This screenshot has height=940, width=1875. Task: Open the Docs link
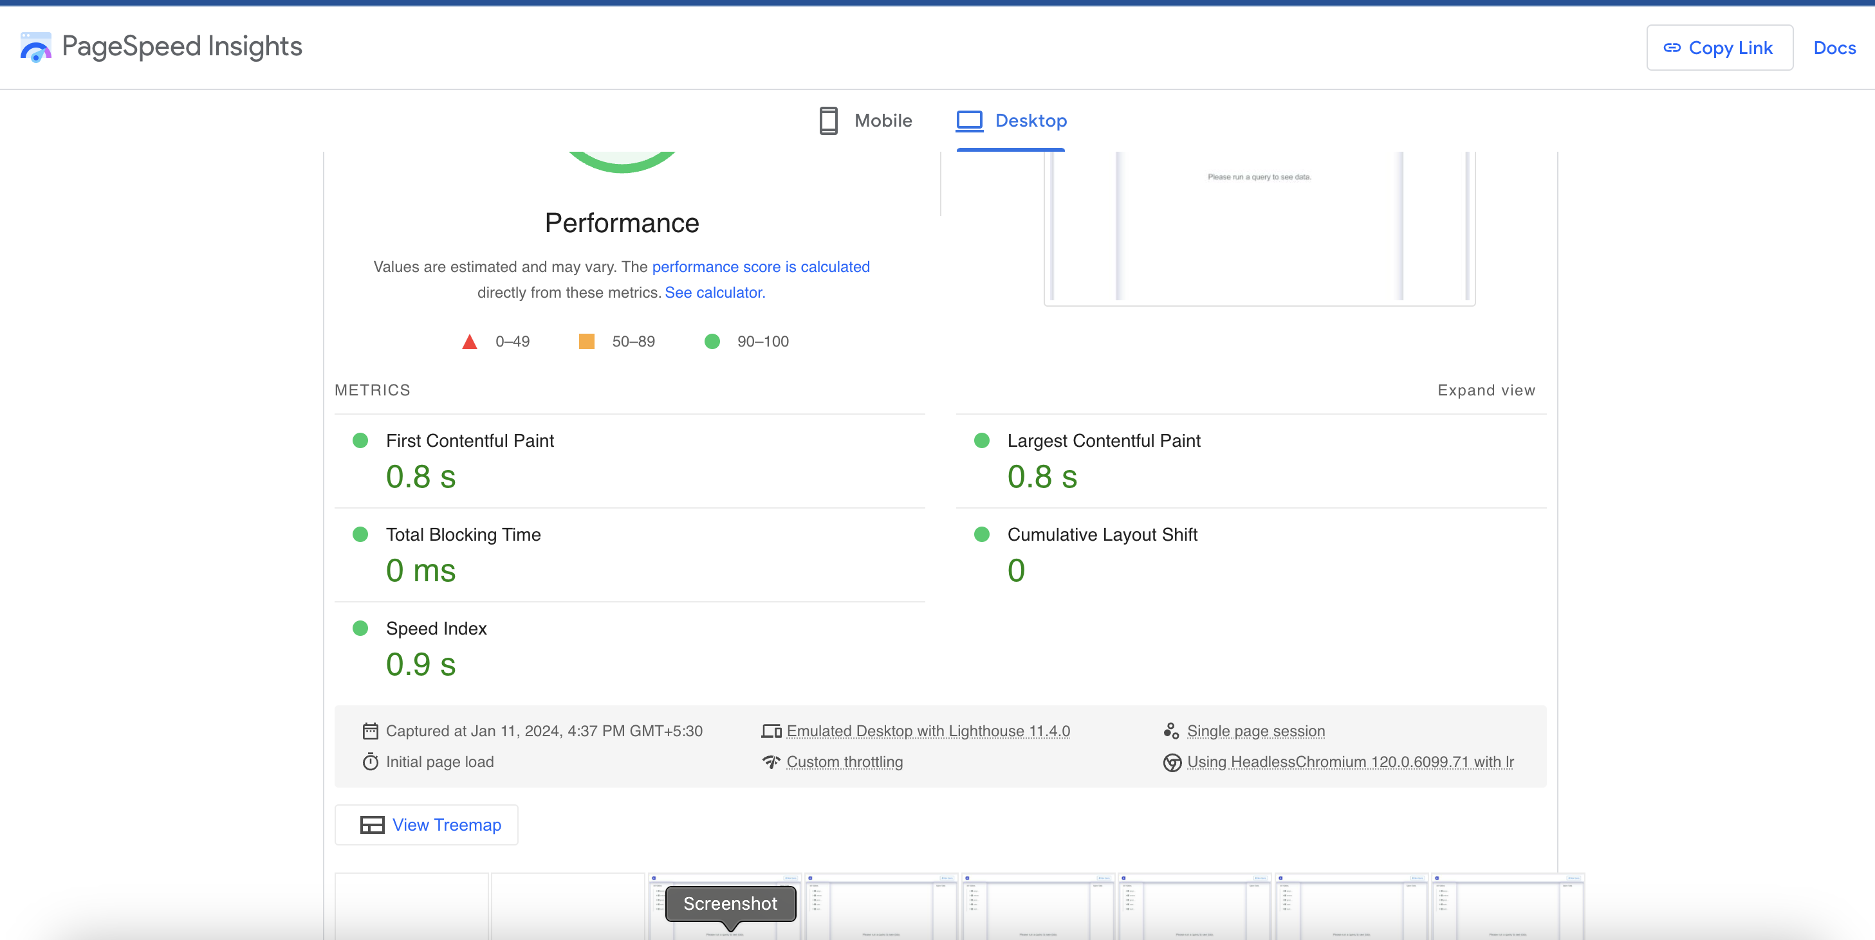point(1834,48)
